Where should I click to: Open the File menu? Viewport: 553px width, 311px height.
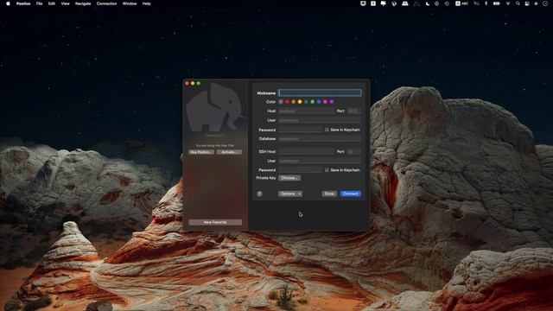[39, 3]
